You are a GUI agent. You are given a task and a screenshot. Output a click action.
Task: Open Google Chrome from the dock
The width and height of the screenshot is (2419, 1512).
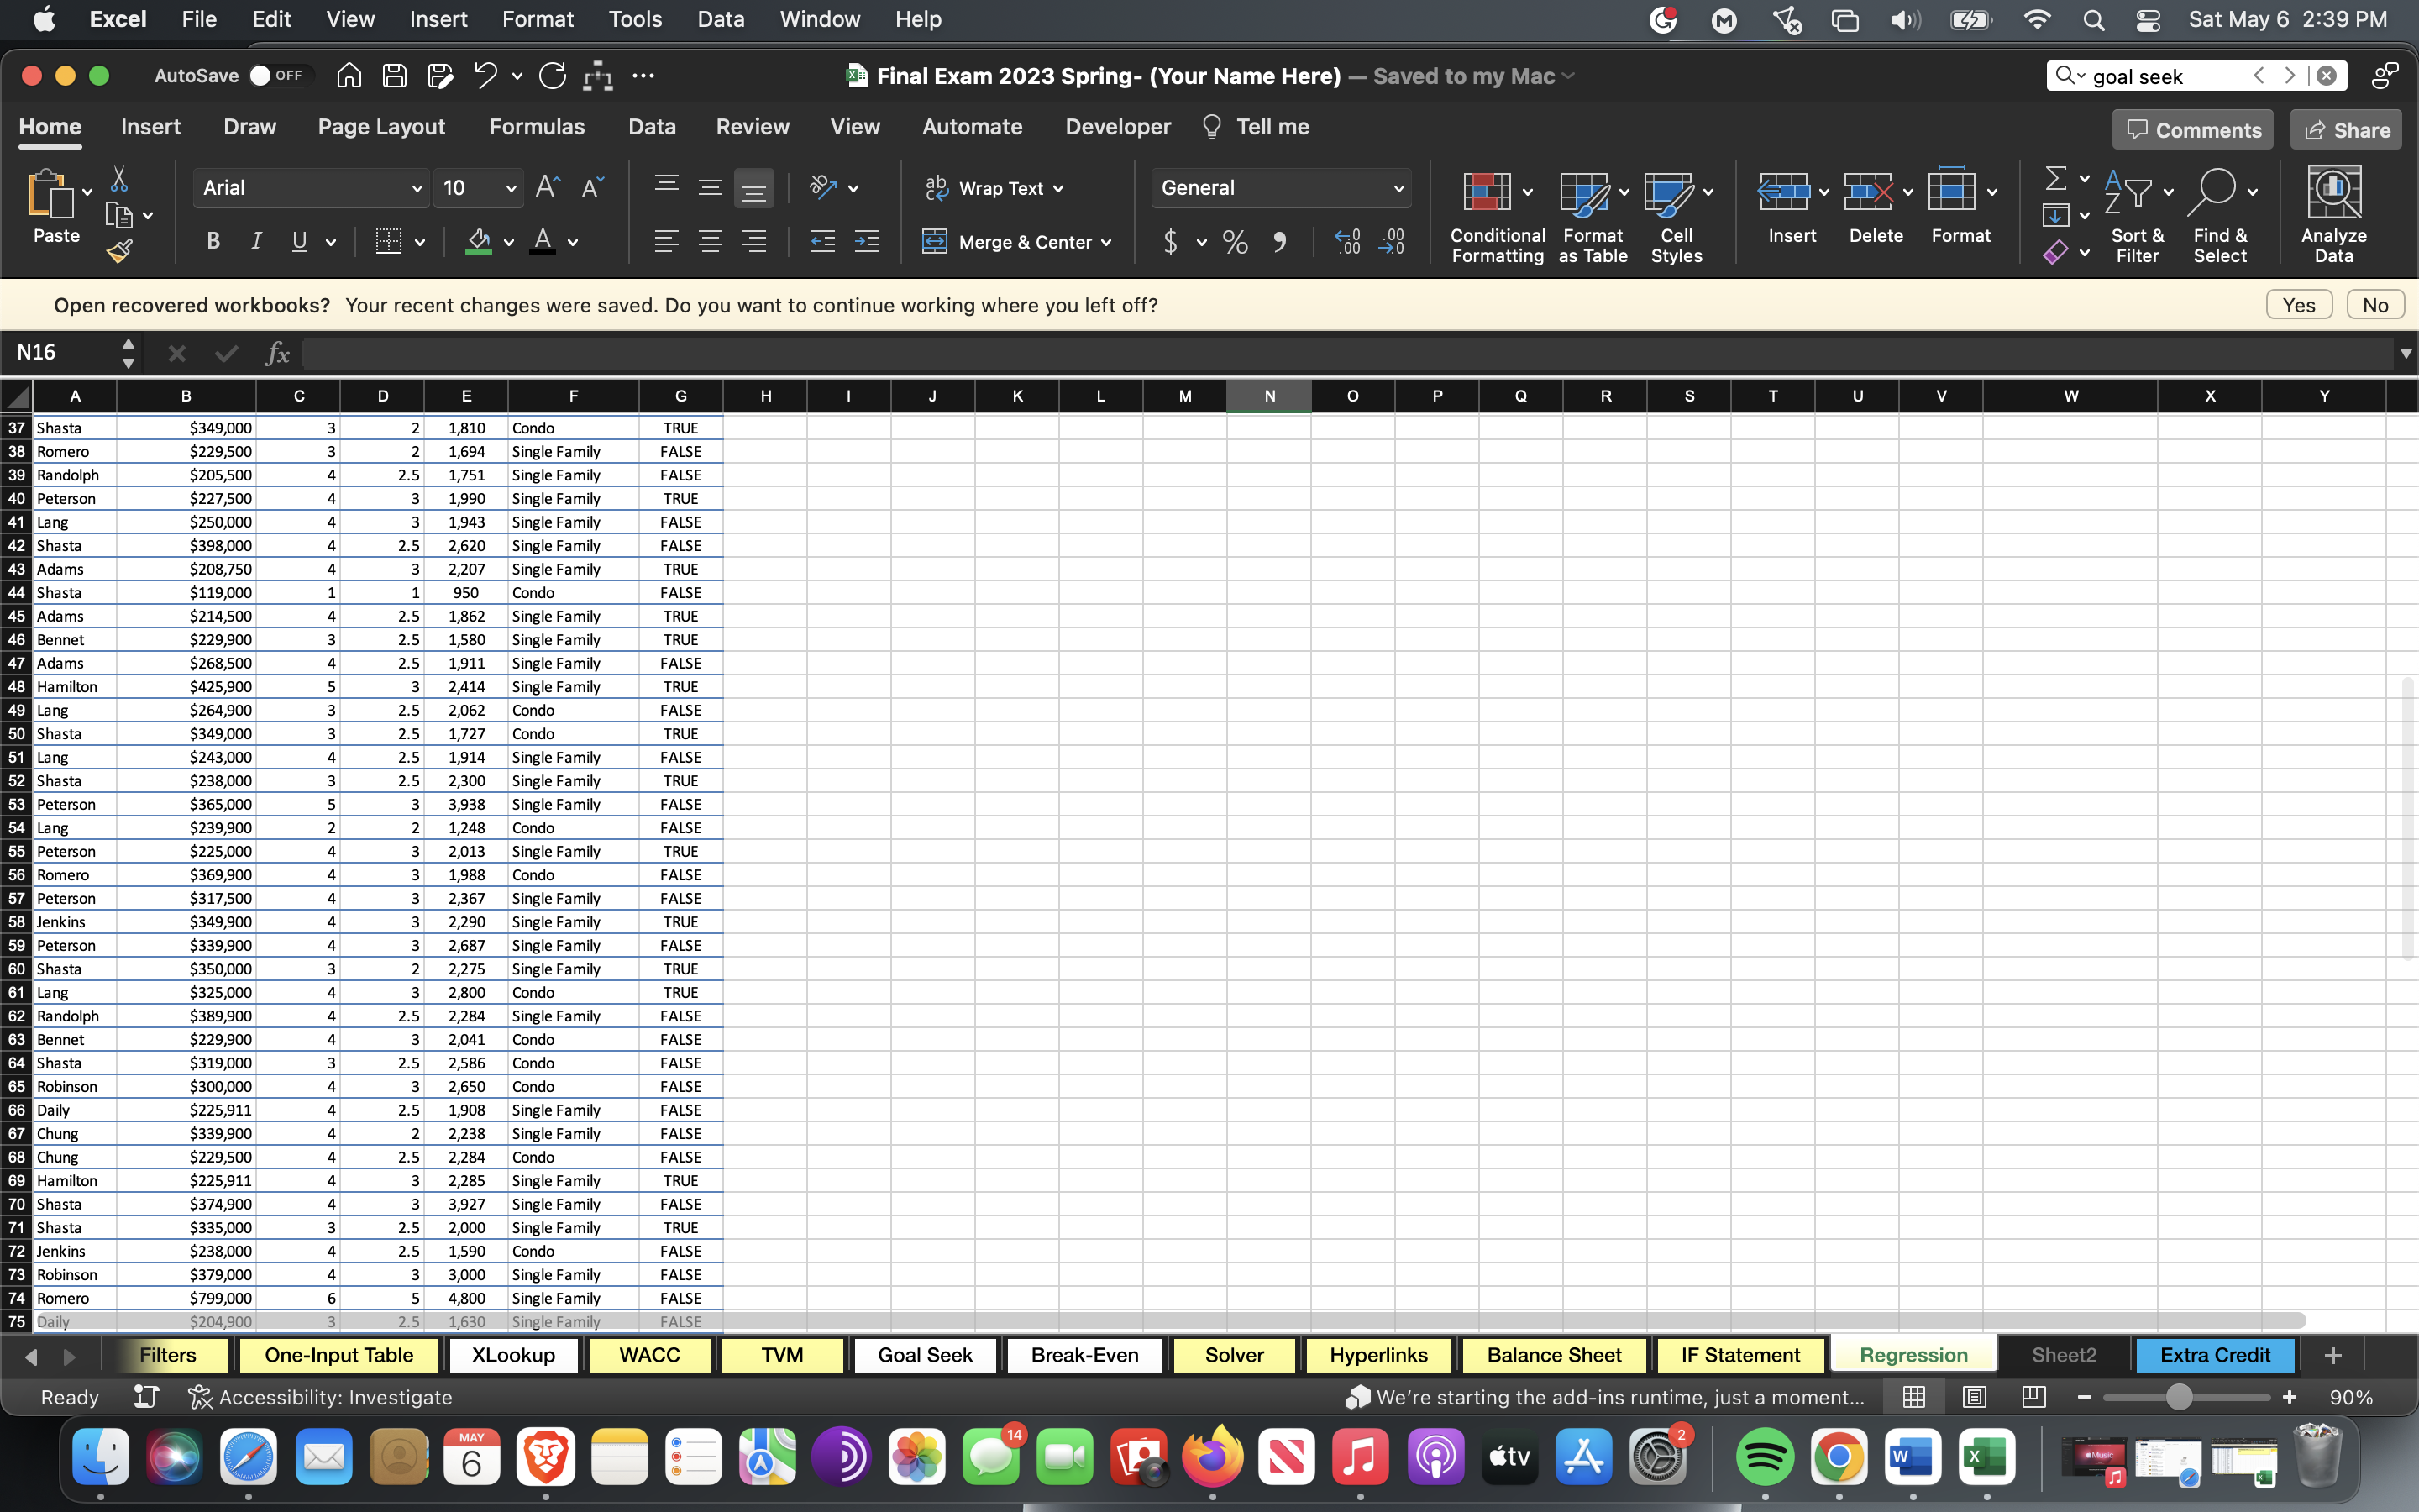tap(1839, 1458)
